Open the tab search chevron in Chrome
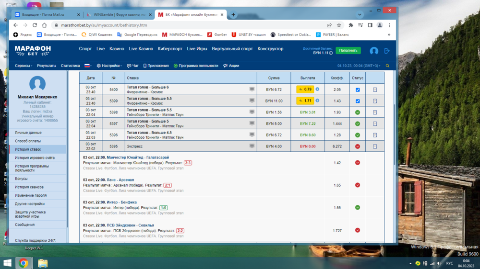Image resolution: width=480 pixels, height=269 pixels. [360, 14]
